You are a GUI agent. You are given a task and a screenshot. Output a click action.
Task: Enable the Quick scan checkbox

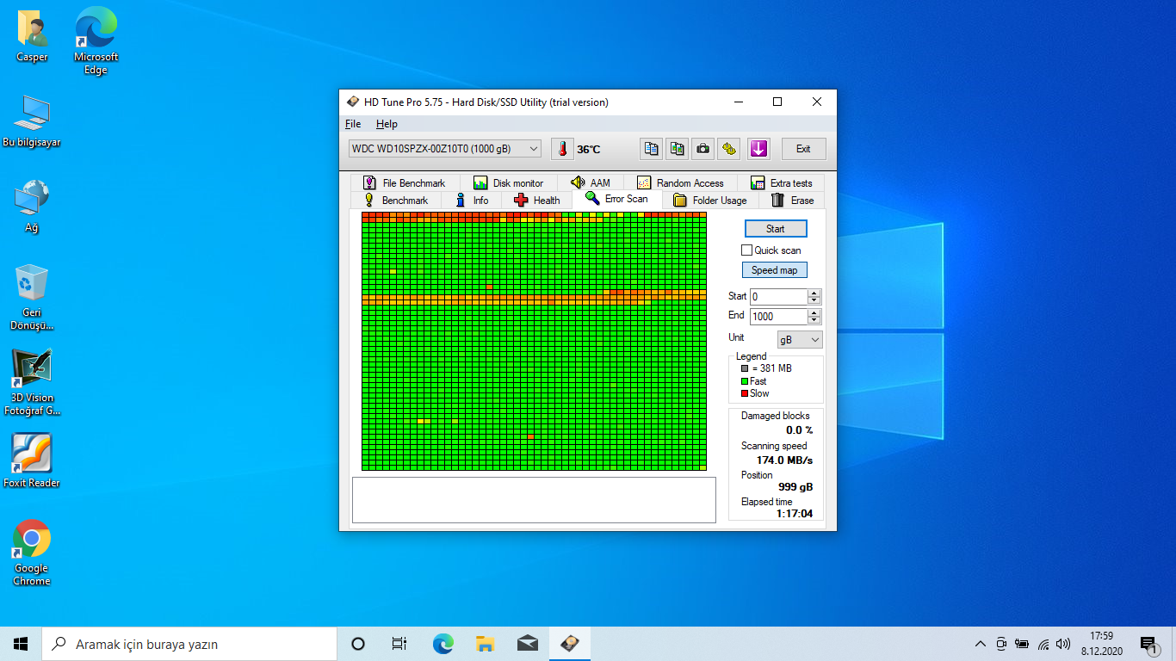click(x=747, y=250)
